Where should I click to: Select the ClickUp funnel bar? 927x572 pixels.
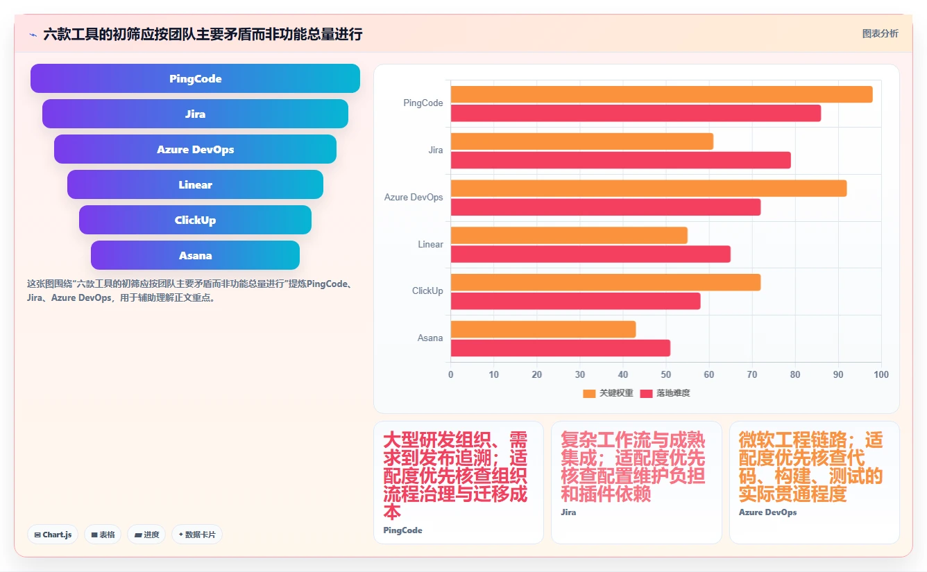195,220
